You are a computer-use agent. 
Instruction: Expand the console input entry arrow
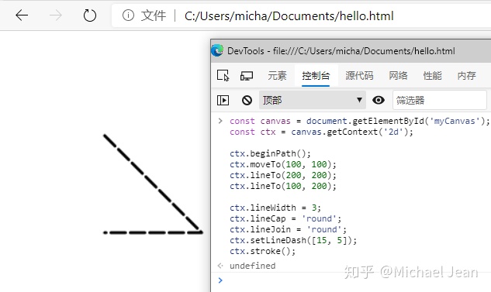pyautogui.click(x=220, y=121)
